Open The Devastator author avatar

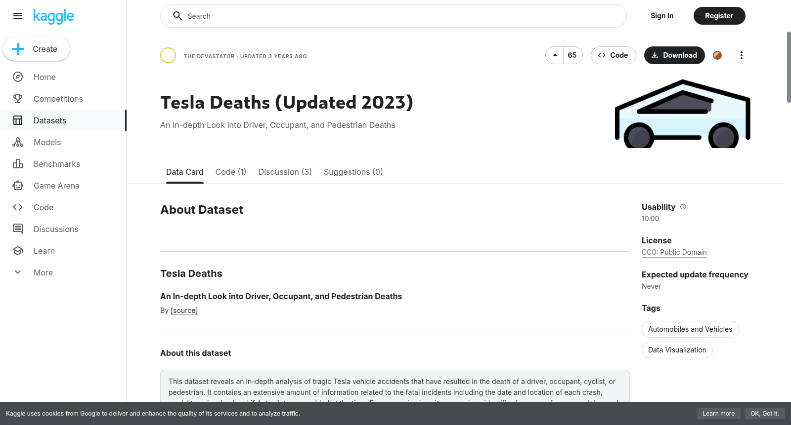pyautogui.click(x=168, y=55)
